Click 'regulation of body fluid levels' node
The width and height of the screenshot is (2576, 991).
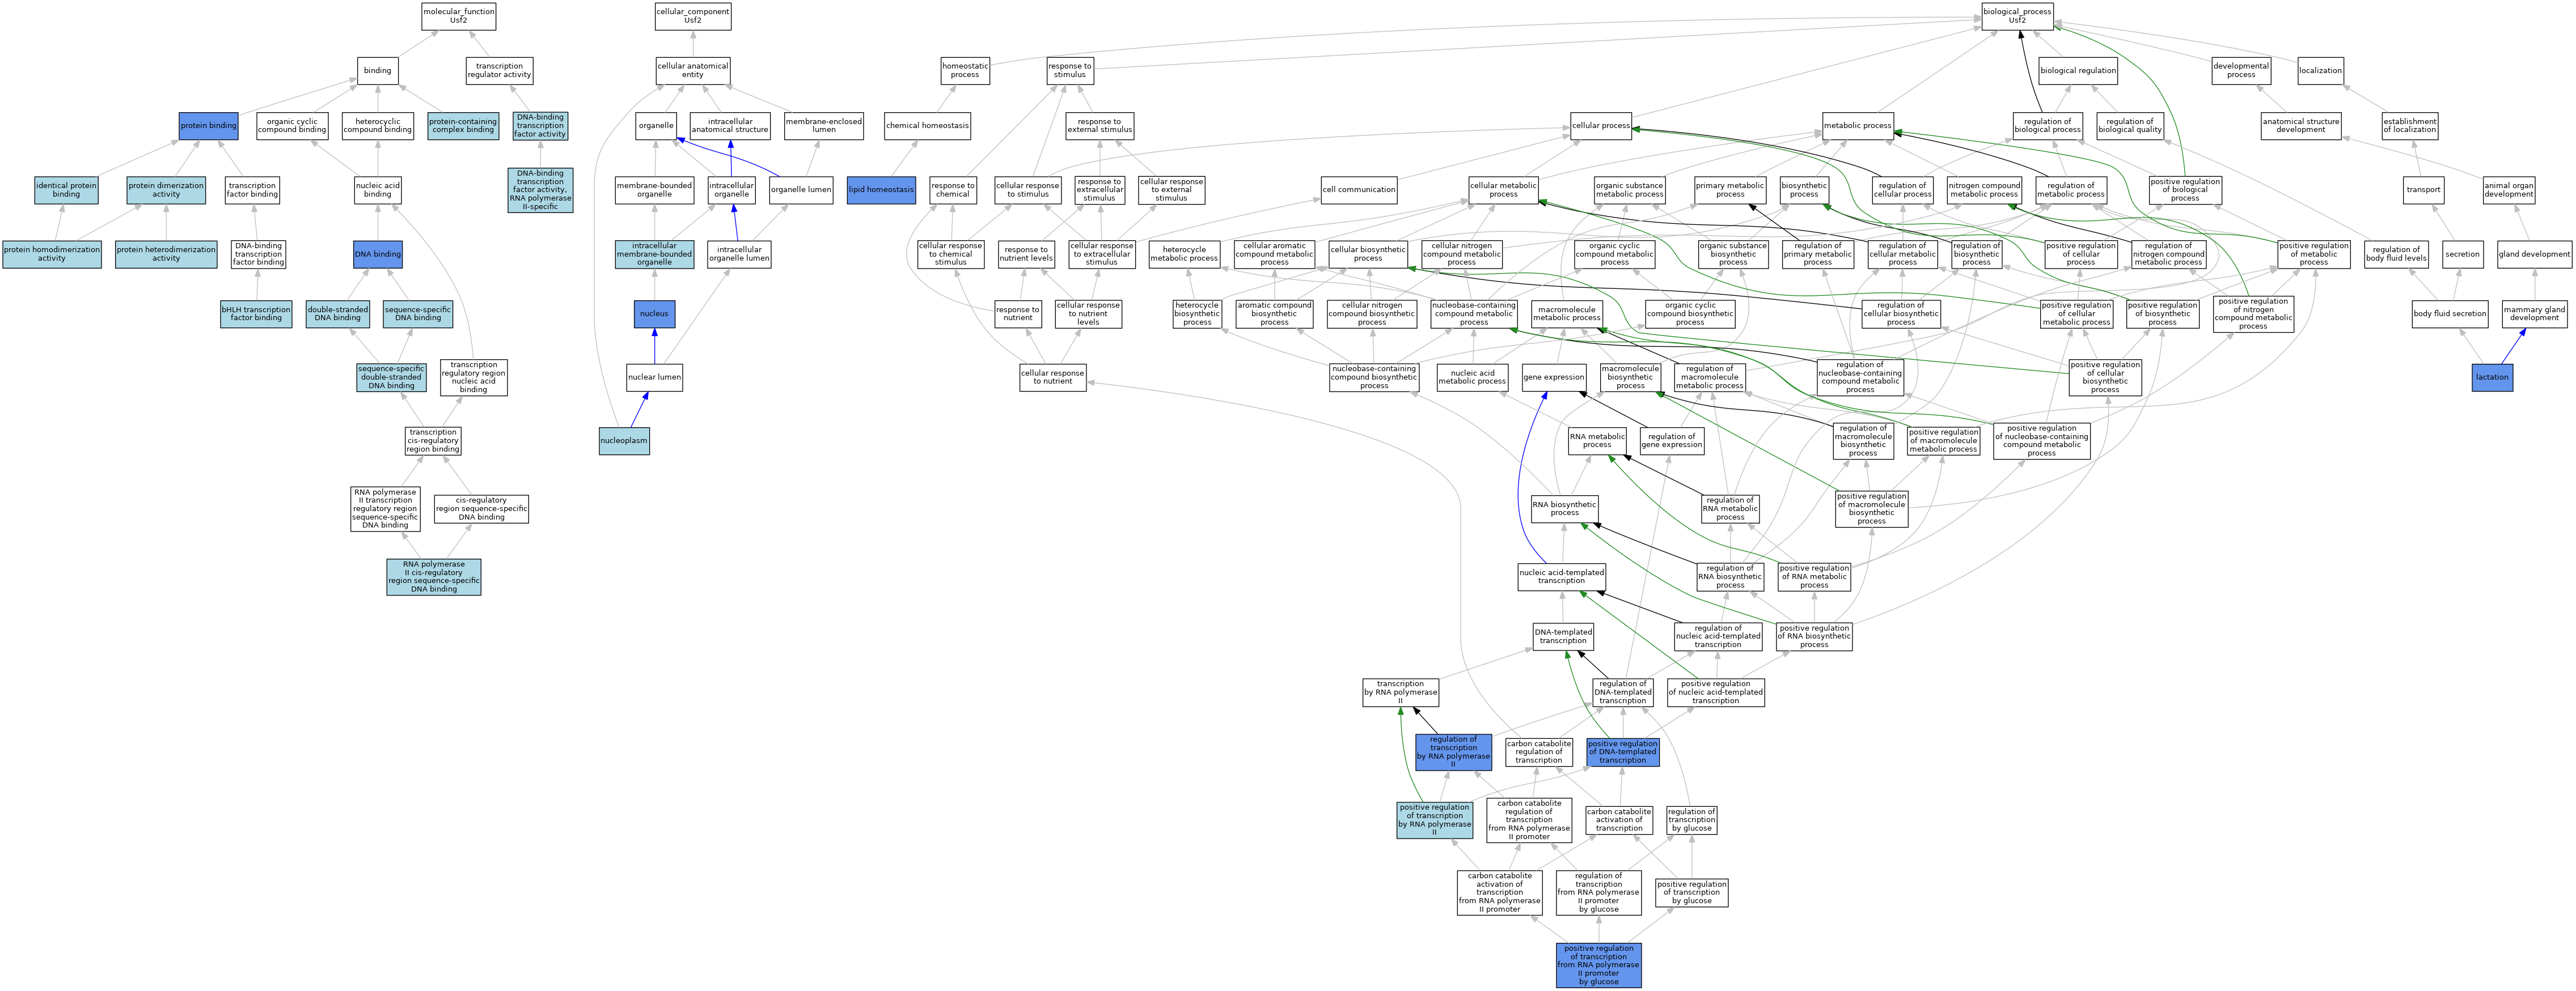coord(2397,254)
